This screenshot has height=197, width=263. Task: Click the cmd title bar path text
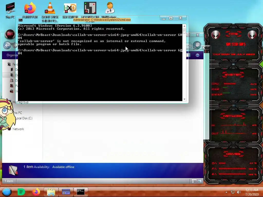102,20
